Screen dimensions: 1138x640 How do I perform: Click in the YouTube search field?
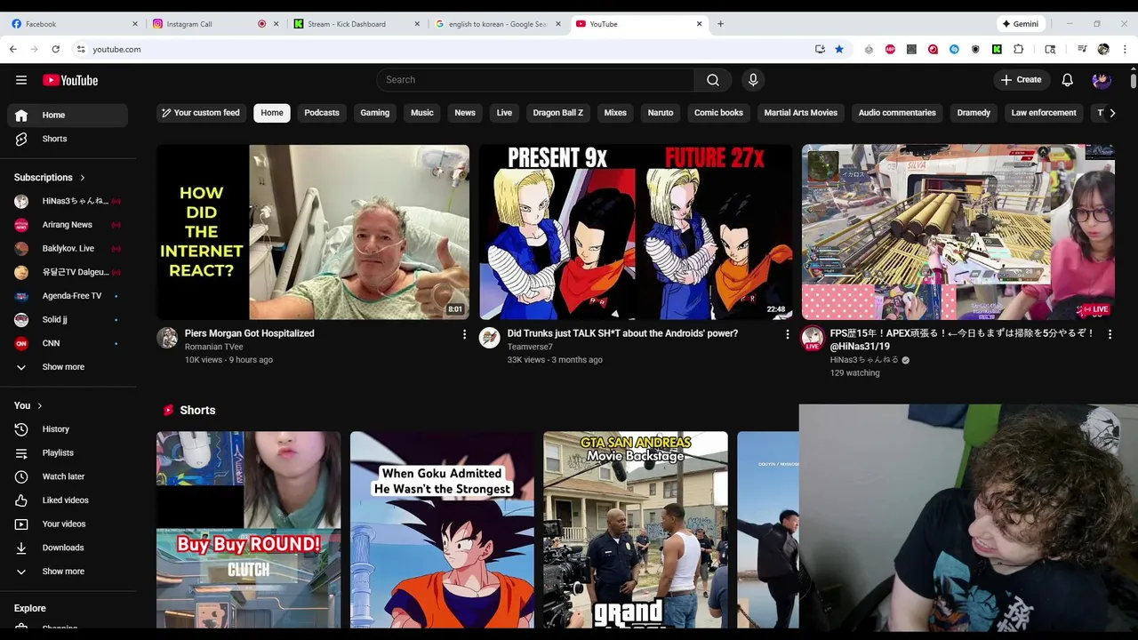(535, 80)
